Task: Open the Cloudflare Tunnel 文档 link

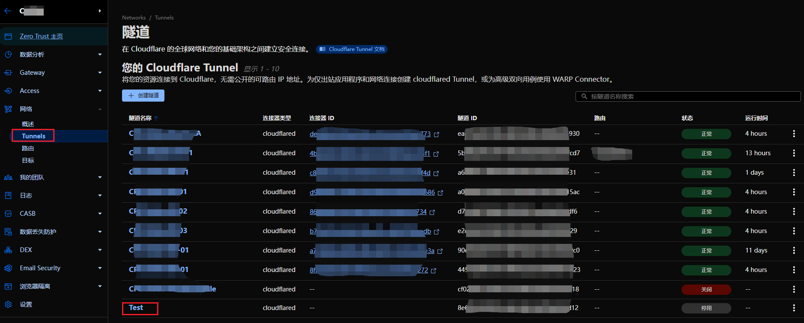Action: coord(352,49)
